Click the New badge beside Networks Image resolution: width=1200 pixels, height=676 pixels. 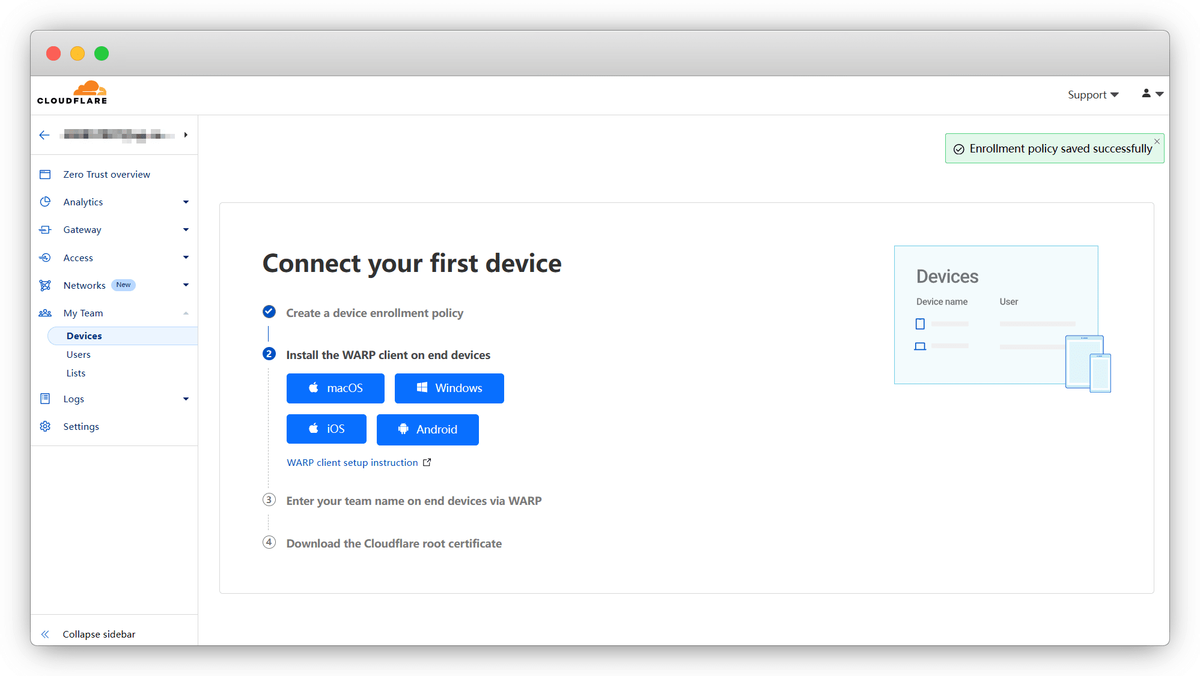pyautogui.click(x=123, y=285)
